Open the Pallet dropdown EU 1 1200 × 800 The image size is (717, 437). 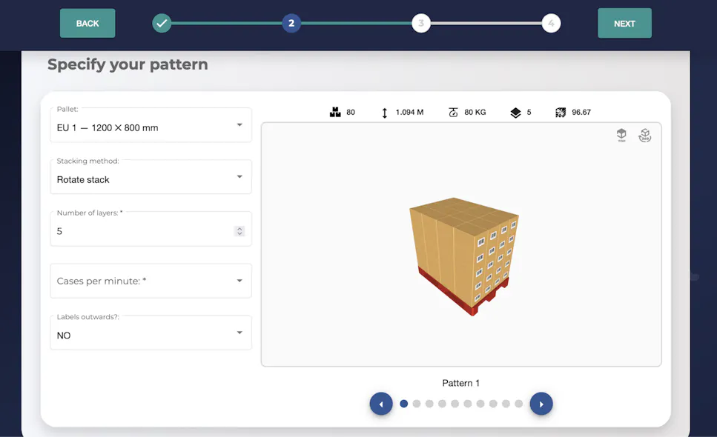click(151, 125)
